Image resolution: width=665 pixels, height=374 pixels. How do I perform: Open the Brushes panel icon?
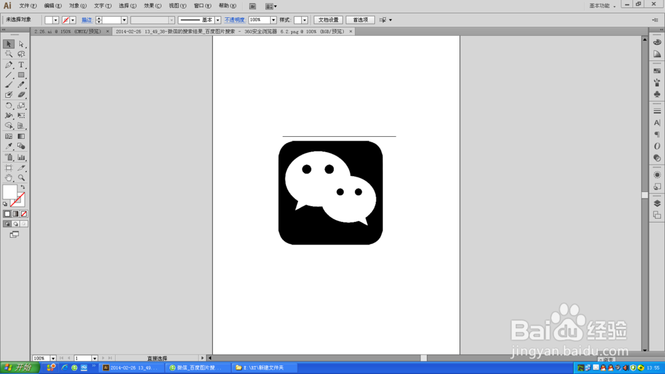point(657,82)
